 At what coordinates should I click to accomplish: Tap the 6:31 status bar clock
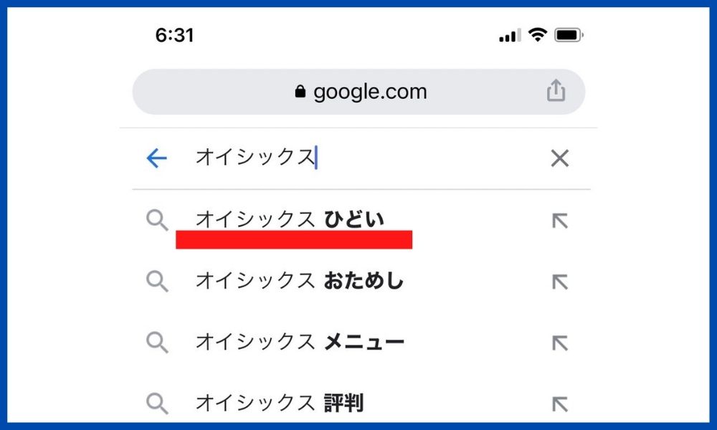click(x=174, y=35)
